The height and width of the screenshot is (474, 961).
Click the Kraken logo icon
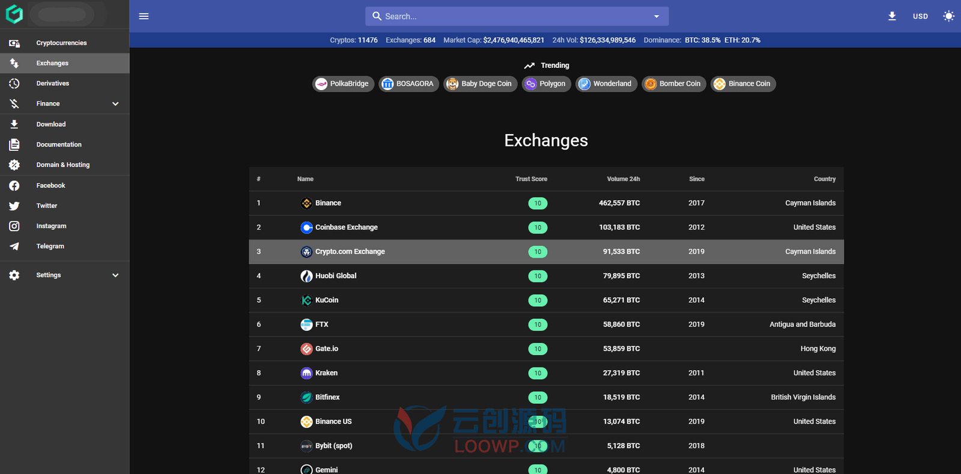(x=306, y=373)
